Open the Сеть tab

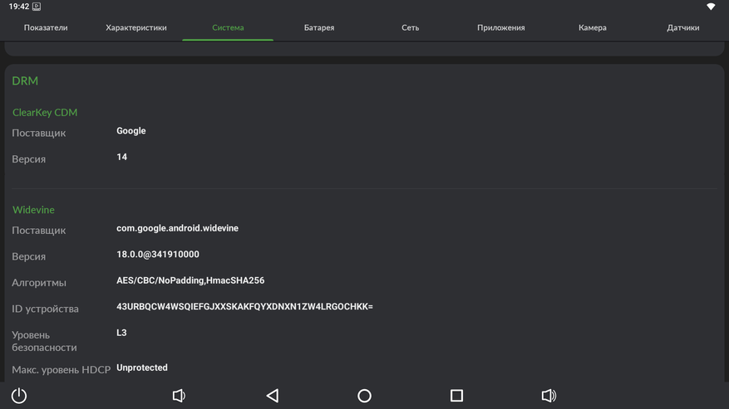click(x=410, y=27)
